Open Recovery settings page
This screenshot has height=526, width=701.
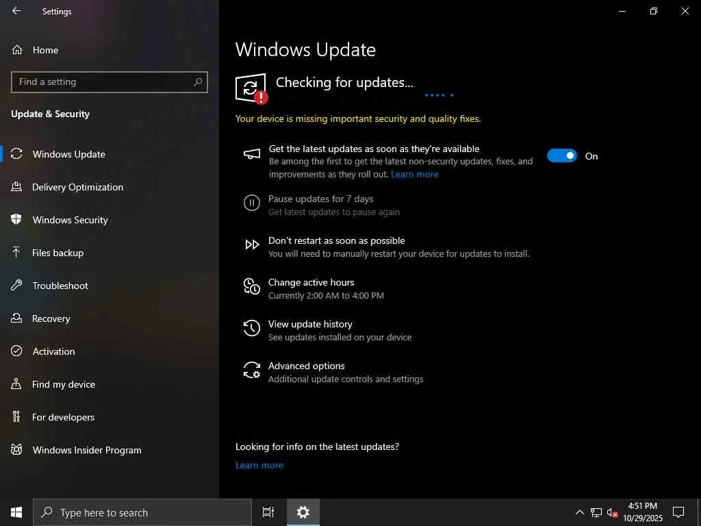(110, 318)
